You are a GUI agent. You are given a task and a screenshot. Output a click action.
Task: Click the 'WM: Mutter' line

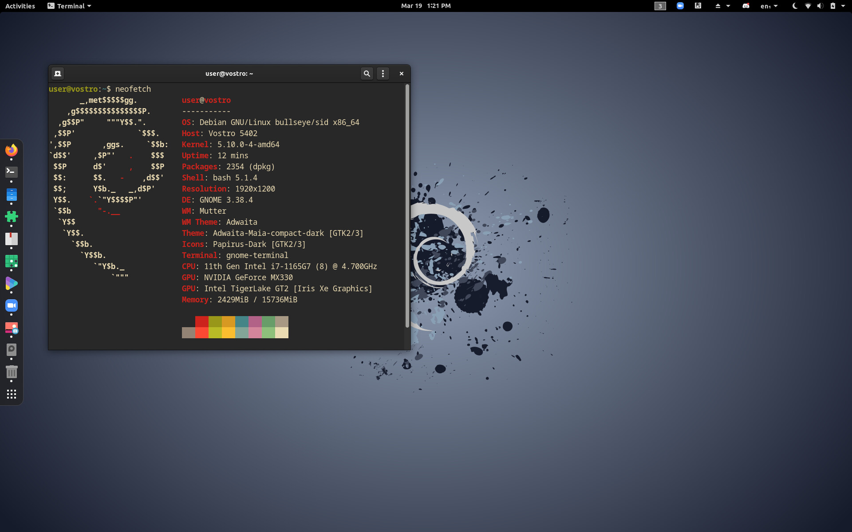click(x=204, y=211)
